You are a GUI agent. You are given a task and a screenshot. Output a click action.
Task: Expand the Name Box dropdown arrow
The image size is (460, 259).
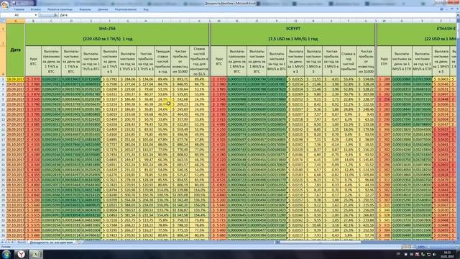[36, 15]
